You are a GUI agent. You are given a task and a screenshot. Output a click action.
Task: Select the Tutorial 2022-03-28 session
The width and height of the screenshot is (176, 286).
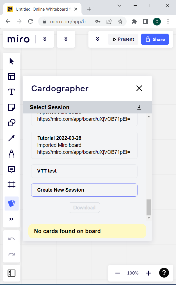click(84, 145)
